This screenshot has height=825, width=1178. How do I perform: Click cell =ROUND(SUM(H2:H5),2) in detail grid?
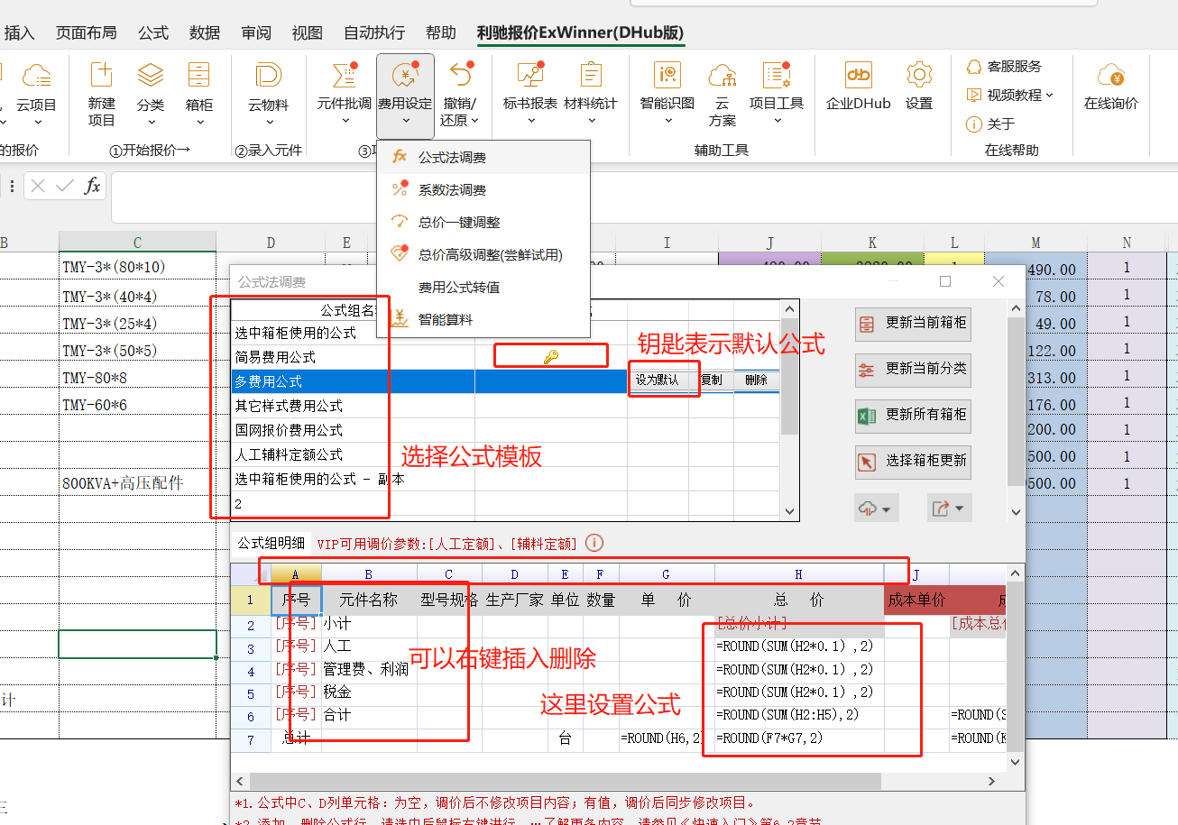(799, 714)
